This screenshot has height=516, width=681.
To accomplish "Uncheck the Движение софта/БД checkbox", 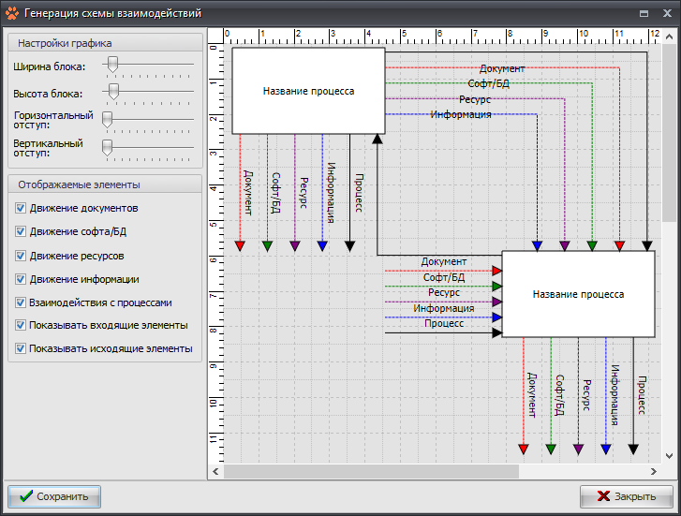I will [x=21, y=231].
